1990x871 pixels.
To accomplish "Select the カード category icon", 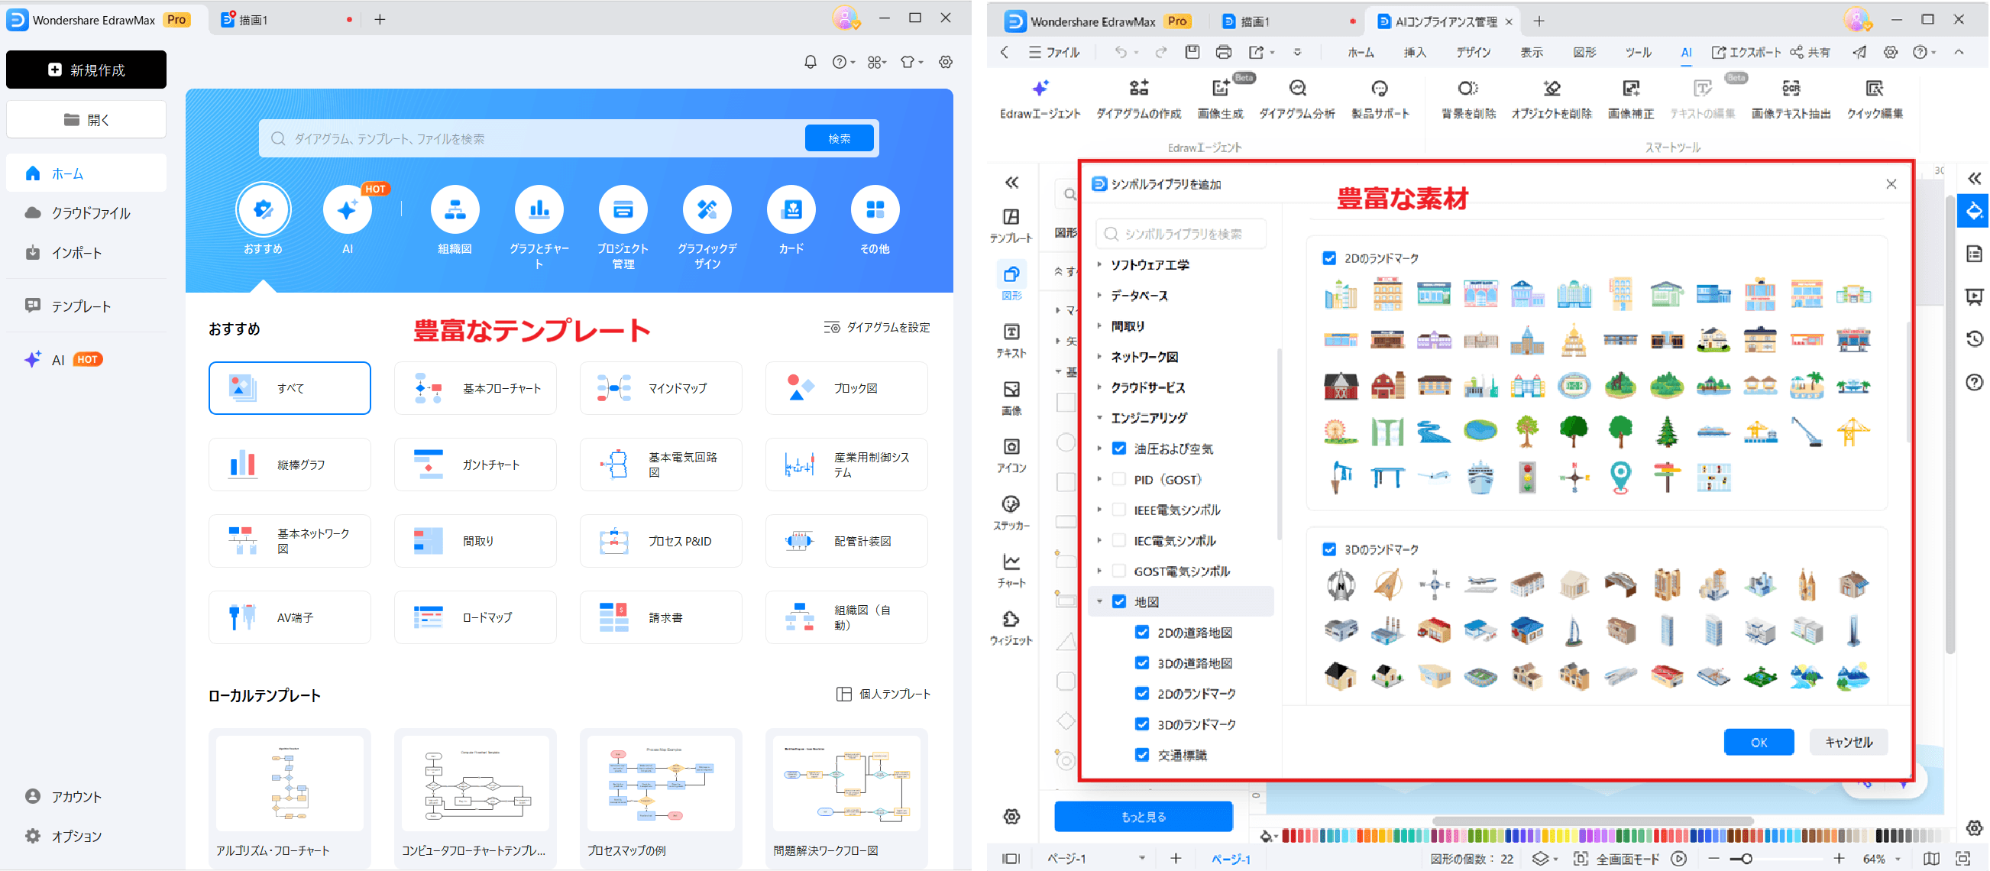I will click(791, 209).
